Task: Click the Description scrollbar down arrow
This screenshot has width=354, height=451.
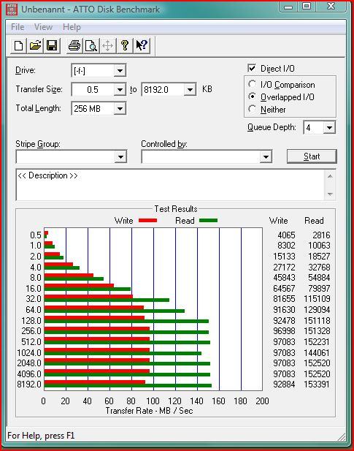Action: 330,194
